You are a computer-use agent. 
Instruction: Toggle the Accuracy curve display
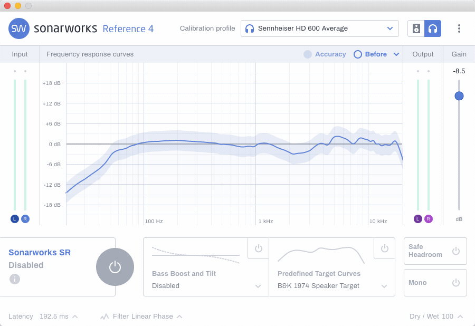tap(325, 54)
